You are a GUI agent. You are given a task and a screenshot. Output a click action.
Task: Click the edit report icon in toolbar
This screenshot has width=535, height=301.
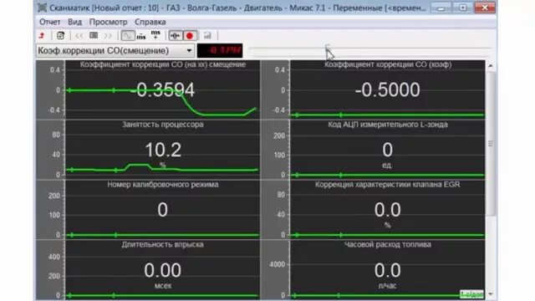click(60, 35)
